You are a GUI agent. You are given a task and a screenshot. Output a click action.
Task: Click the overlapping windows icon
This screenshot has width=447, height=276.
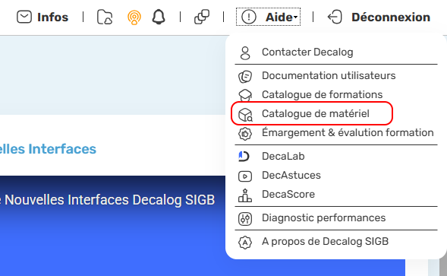tap(202, 17)
